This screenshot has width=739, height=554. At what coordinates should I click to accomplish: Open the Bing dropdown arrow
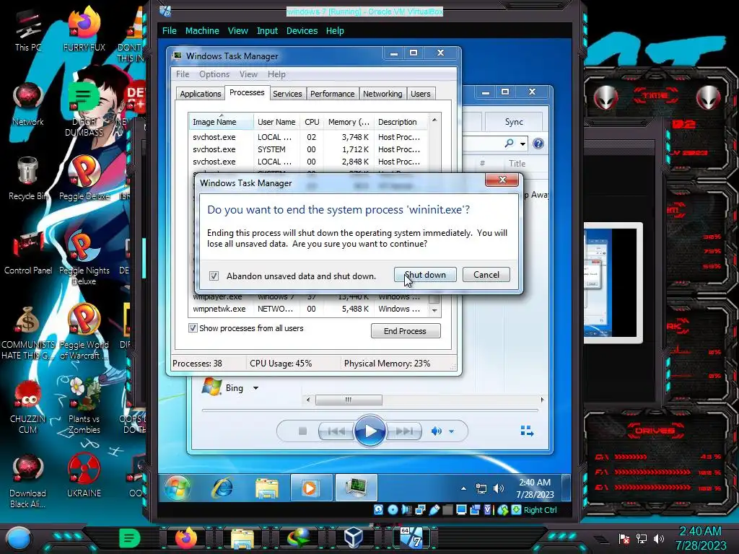[255, 388]
